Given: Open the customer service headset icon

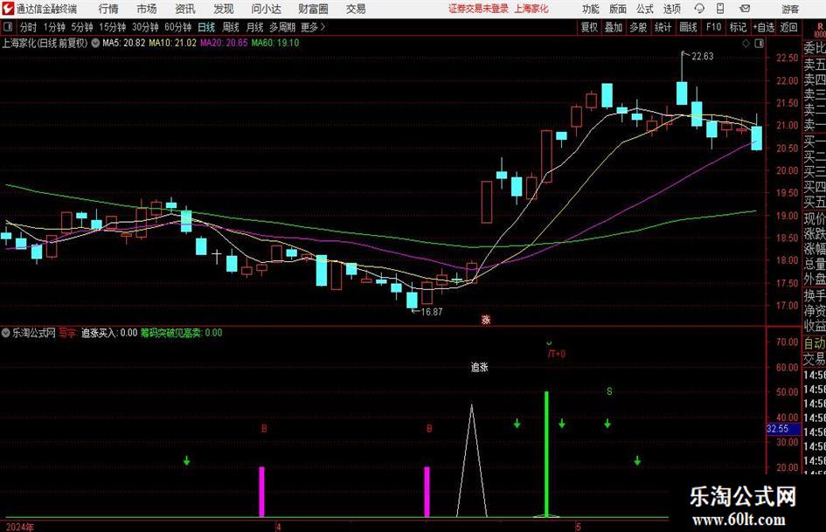Looking at the screenshot, I should (699, 9).
